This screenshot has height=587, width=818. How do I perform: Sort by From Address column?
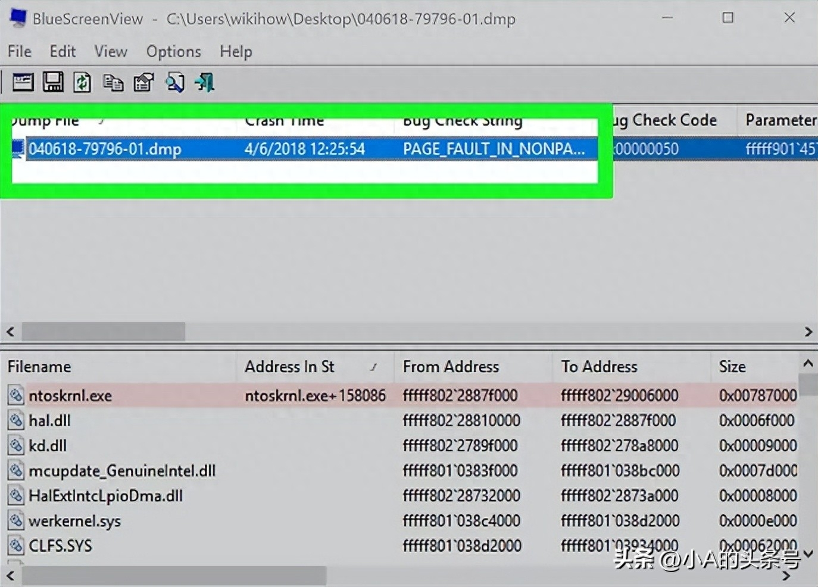tap(473, 367)
